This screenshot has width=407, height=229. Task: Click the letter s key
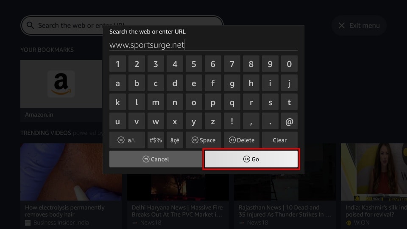pyautogui.click(x=270, y=102)
